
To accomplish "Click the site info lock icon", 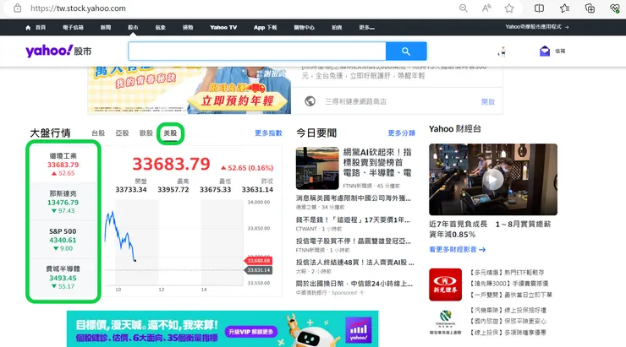I will click(x=17, y=8).
